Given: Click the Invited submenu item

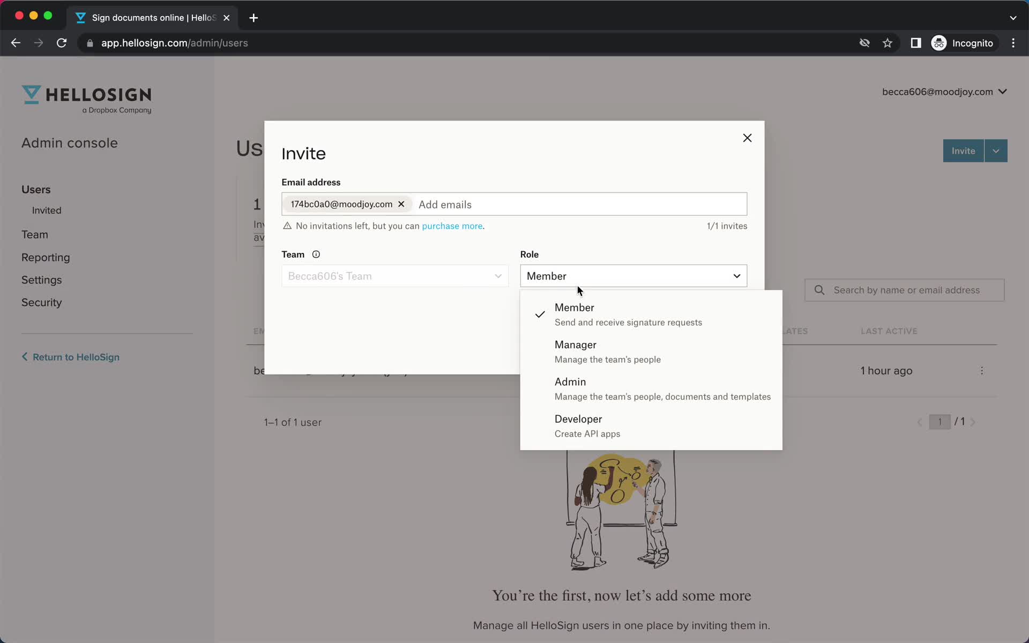Looking at the screenshot, I should click(46, 210).
